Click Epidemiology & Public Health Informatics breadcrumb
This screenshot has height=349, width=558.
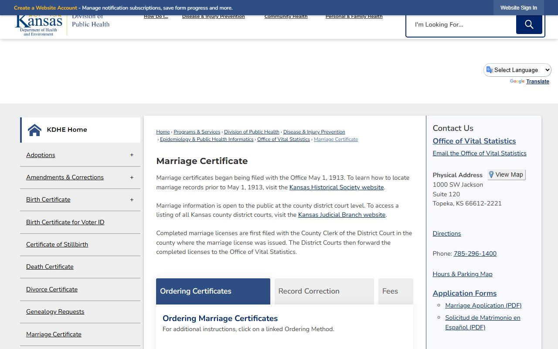(x=207, y=139)
